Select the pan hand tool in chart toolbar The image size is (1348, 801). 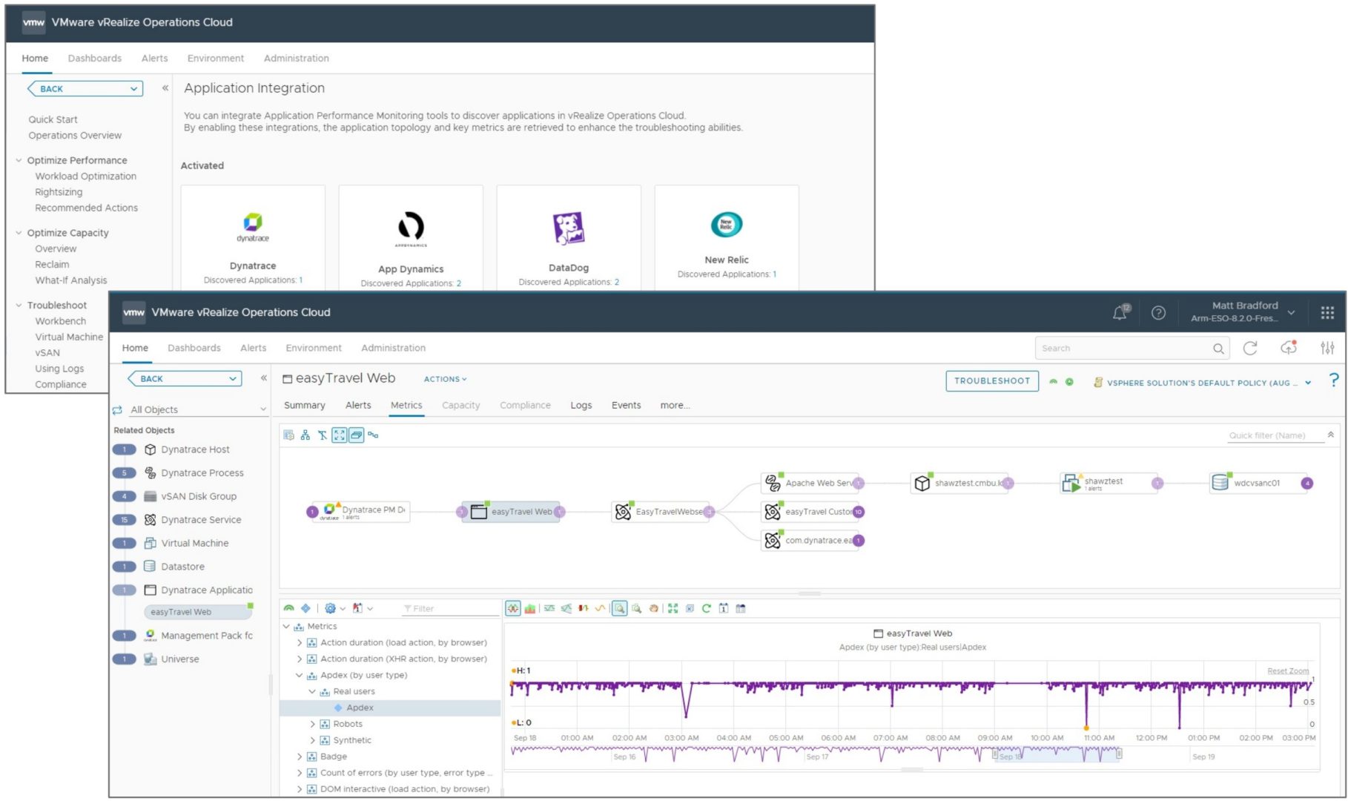click(653, 609)
